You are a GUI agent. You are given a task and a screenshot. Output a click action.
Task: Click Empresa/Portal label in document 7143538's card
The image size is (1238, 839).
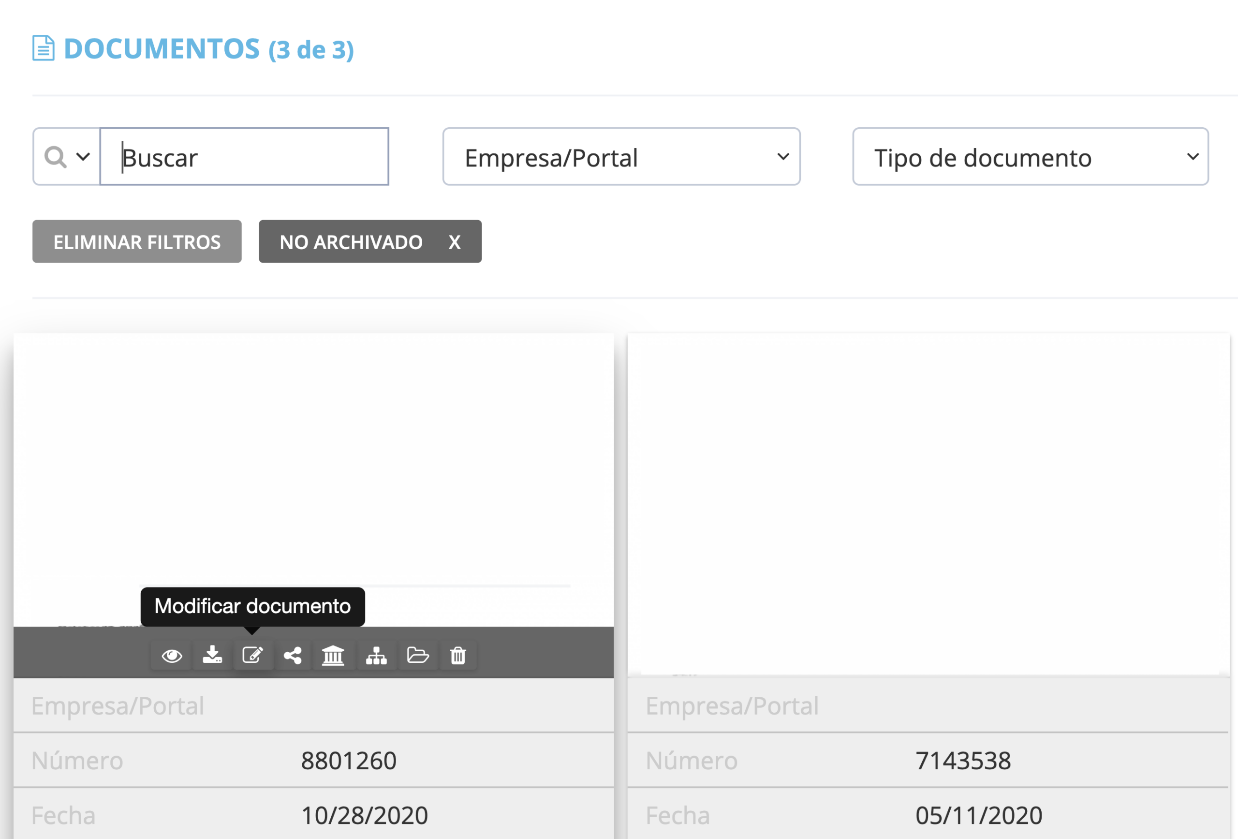(x=732, y=706)
